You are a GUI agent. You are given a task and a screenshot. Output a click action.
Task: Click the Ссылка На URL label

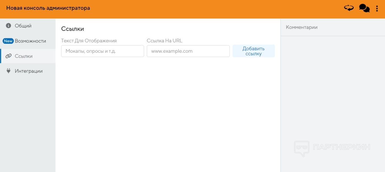pos(164,41)
